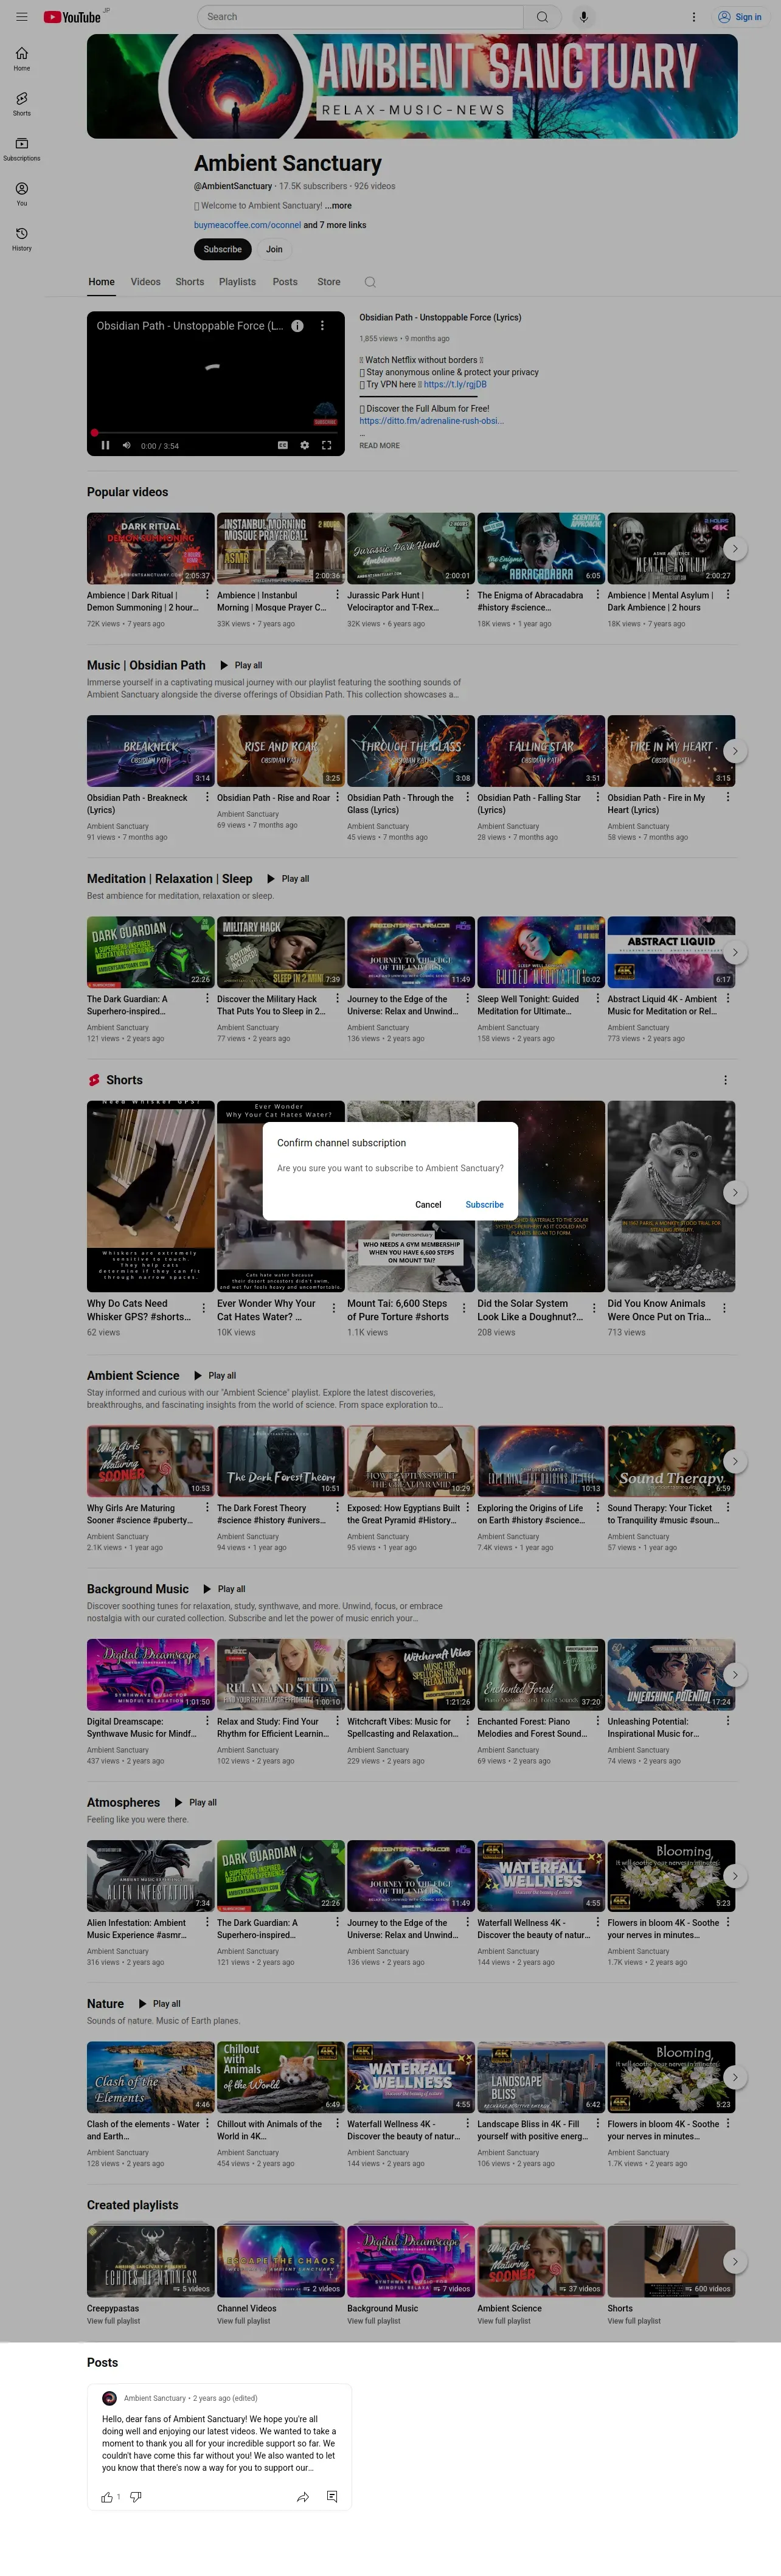Click the search magnifier button in the top bar
This screenshot has width=781, height=2576.
pyautogui.click(x=542, y=17)
